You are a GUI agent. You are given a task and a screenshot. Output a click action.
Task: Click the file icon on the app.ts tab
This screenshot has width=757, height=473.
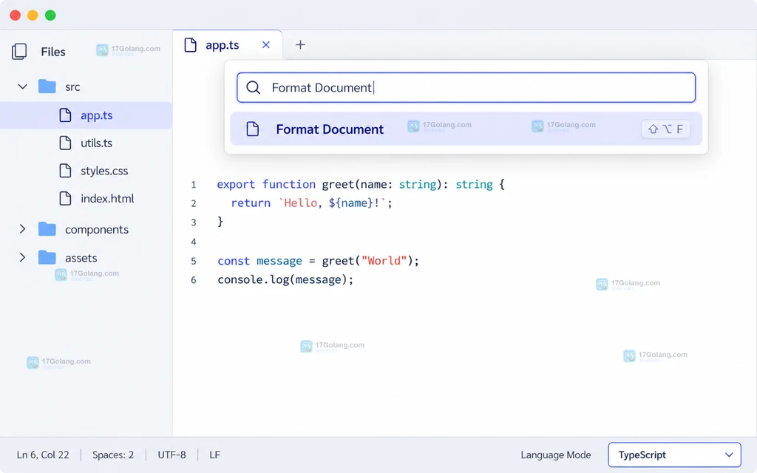pos(191,45)
